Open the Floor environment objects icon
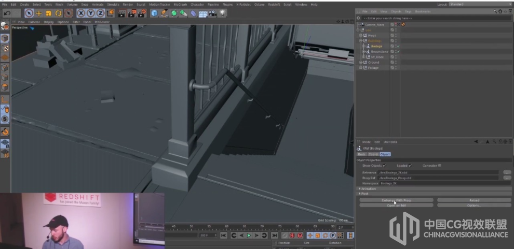 tap(203, 13)
